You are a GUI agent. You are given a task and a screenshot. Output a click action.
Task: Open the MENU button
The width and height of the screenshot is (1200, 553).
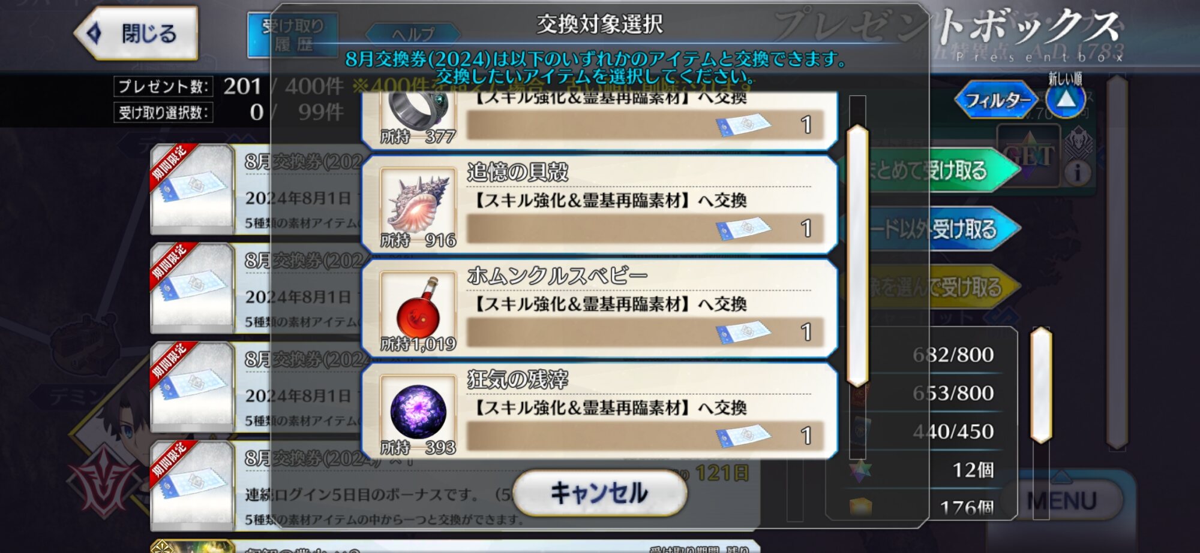pyautogui.click(x=1061, y=500)
